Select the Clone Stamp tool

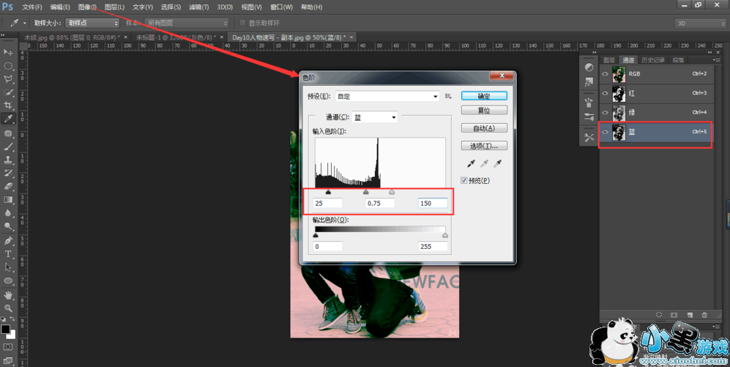tap(8, 160)
